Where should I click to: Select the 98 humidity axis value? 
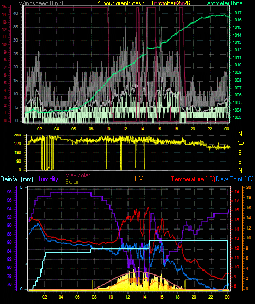click(9, 192)
